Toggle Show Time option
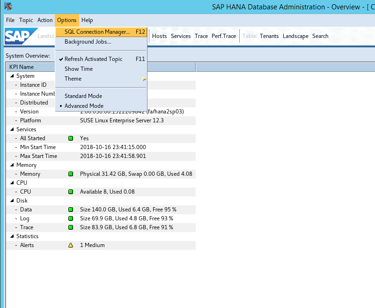This screenshot has height=308, width=375. [x=101, y=69]
